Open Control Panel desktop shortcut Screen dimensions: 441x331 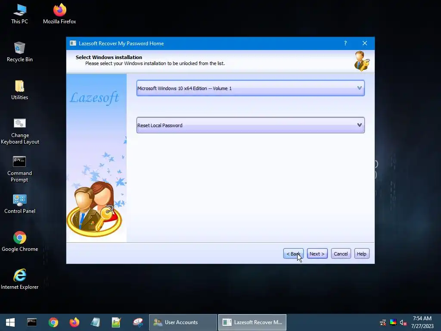click(20, 204)
